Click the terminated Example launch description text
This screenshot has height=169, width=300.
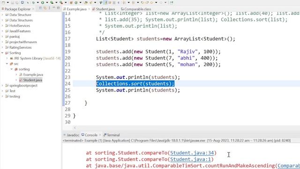coord(176,140)
